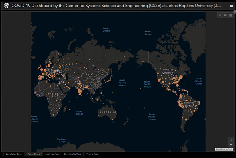Expand the map panel using the corner icon
This screenshot has width=236, height=158.
(x=234, y=12)
